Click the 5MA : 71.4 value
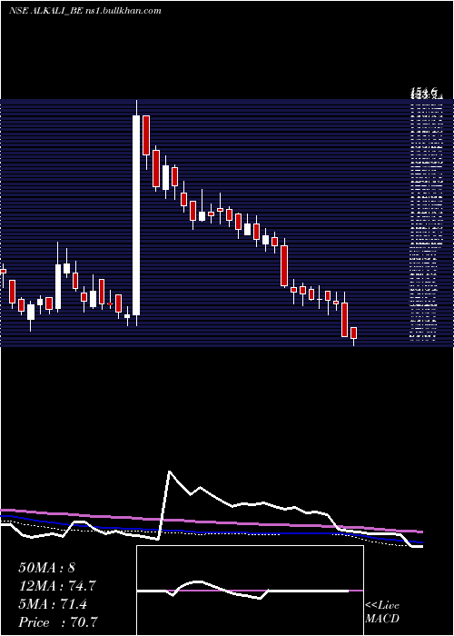Image resolution: width=454 pixels, height=636 pixels. 53,604
